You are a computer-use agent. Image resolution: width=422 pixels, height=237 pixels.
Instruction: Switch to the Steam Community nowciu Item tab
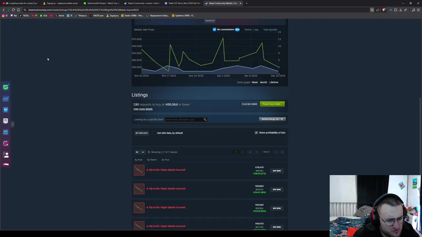(x=142, y=3)
